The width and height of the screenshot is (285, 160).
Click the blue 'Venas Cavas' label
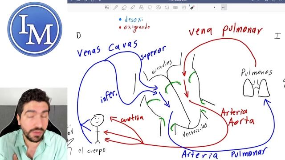(107, 48)
